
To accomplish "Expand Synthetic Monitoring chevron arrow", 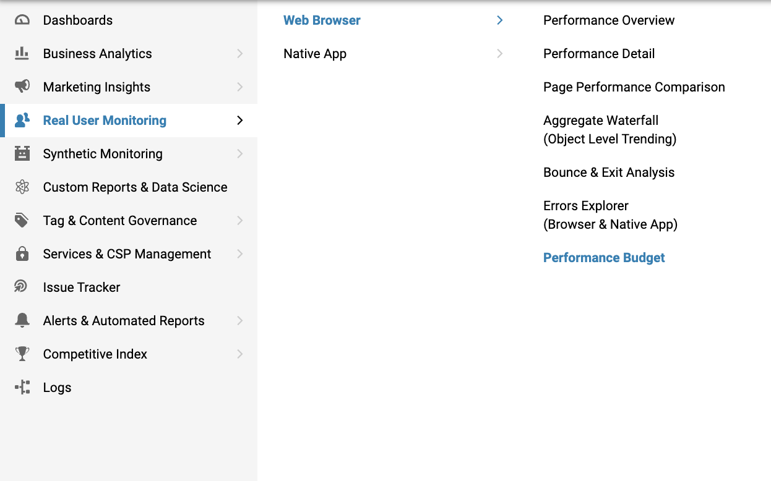I will click(x=240, y=154).
